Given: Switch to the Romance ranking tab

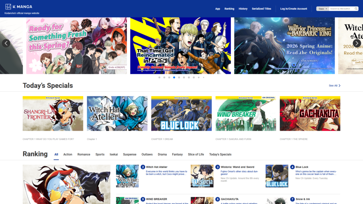Looking at the screenshot, I should pyautogui.click(x=84, y=154).
